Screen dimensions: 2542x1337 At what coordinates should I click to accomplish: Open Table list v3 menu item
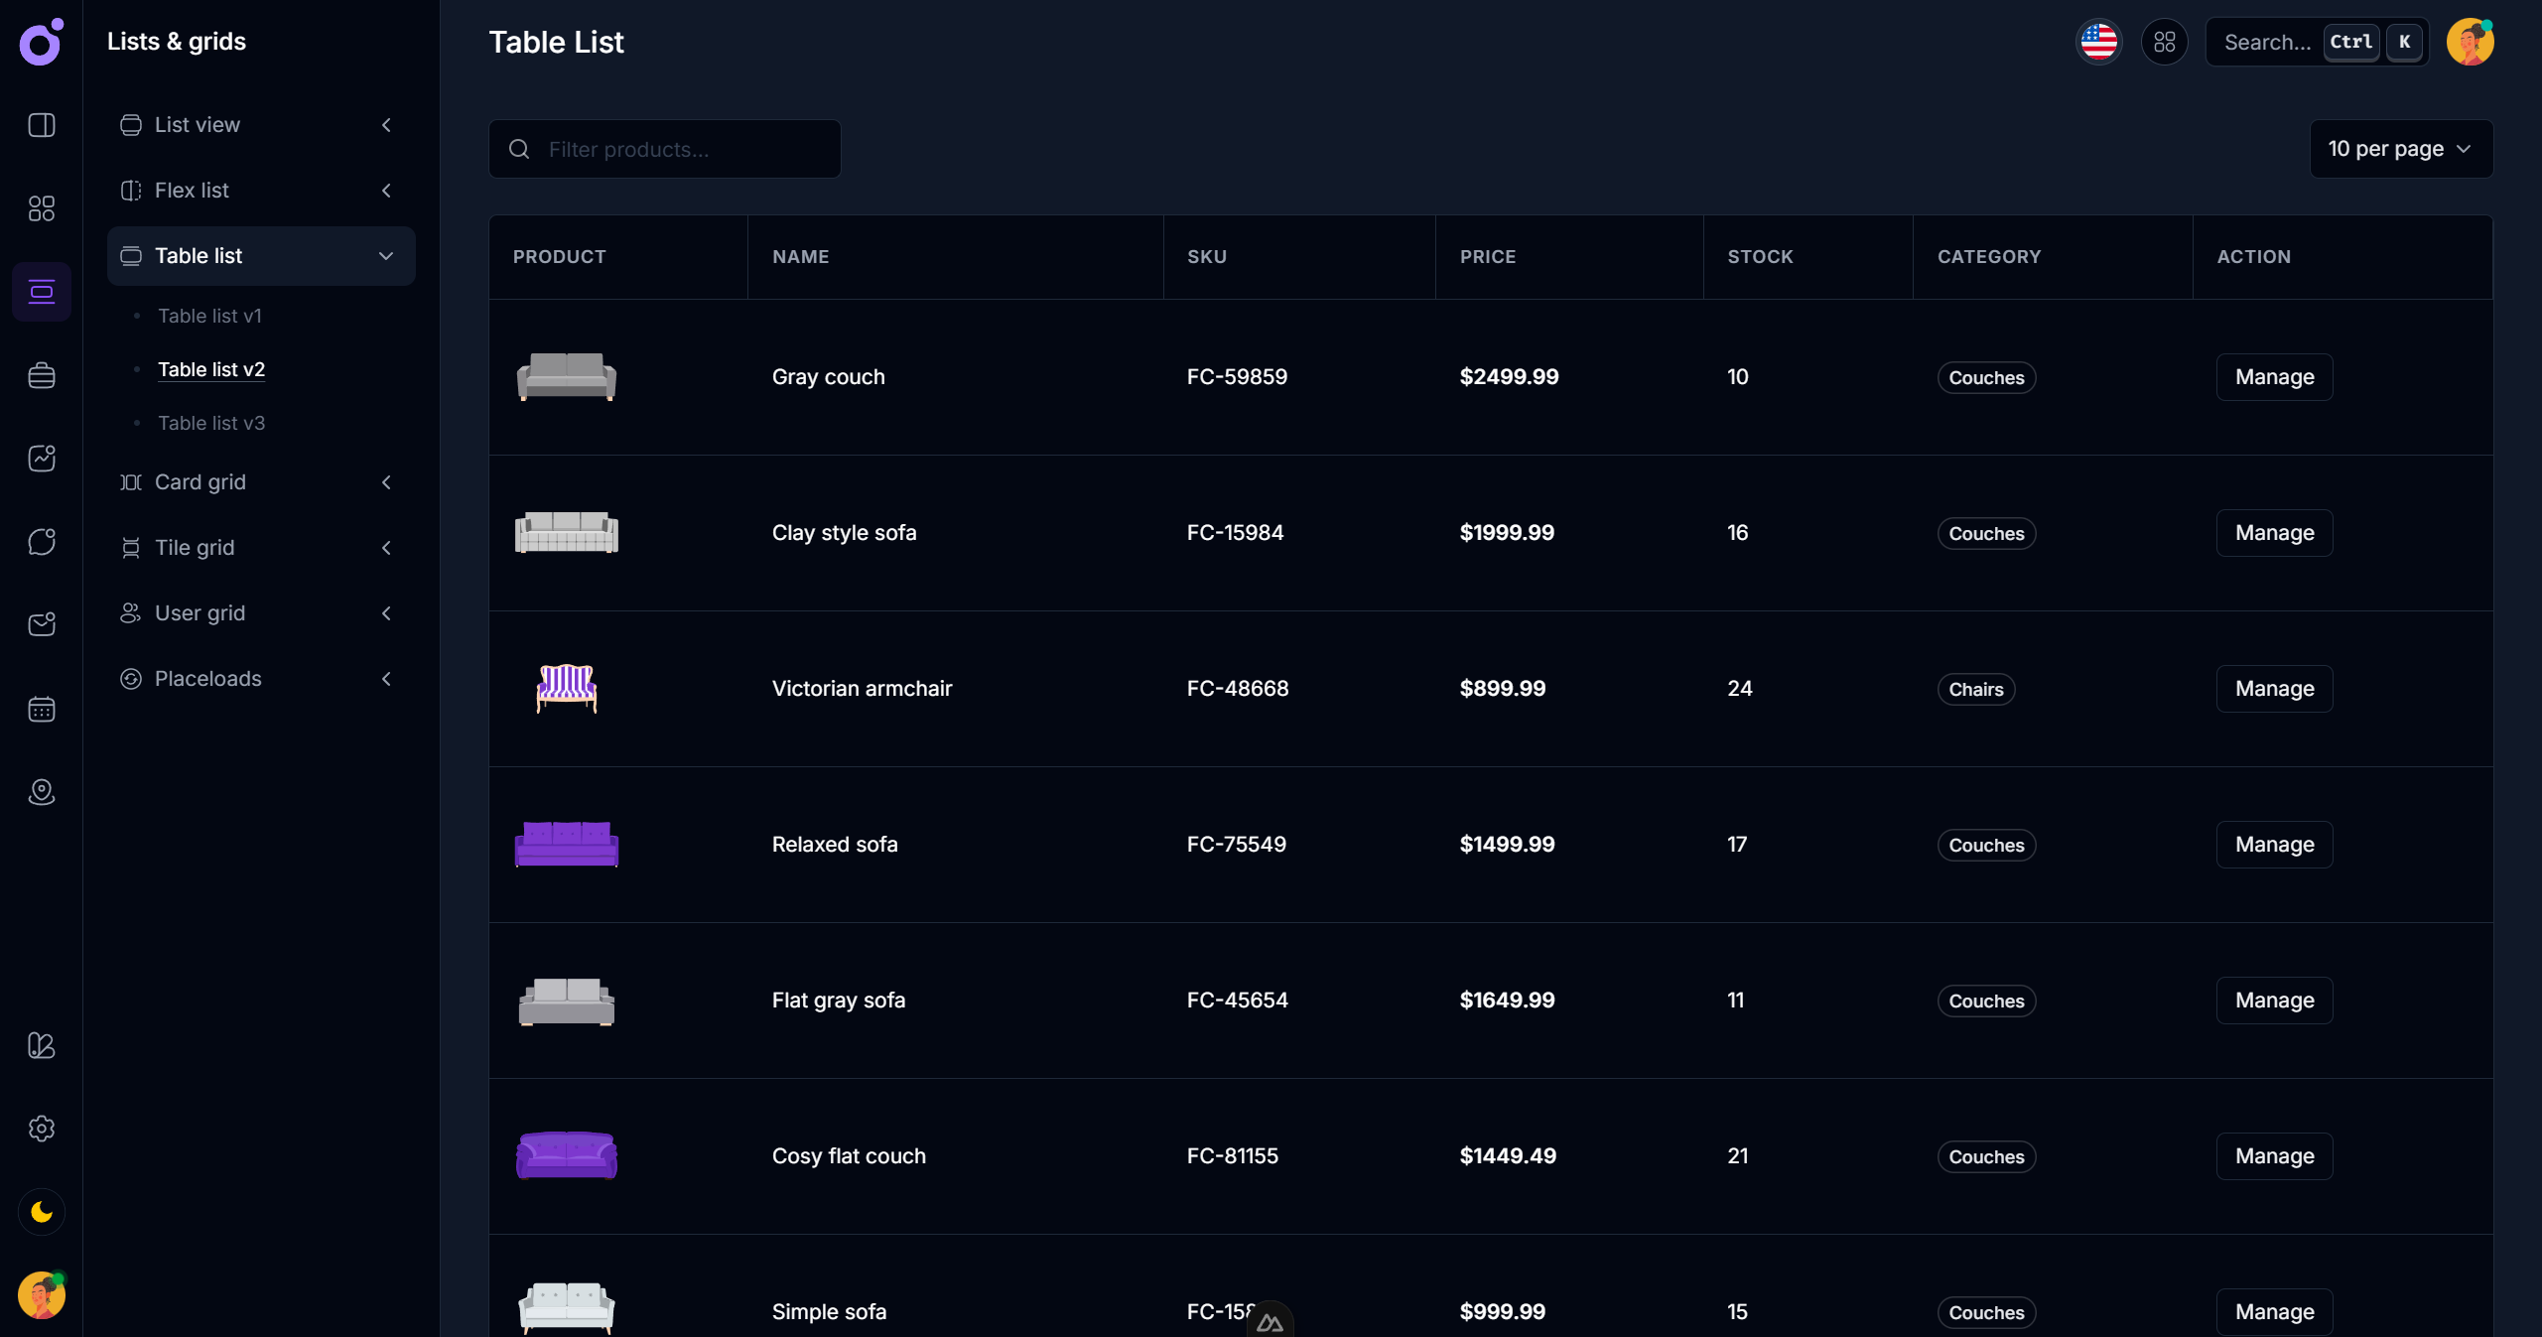[211, 423]
